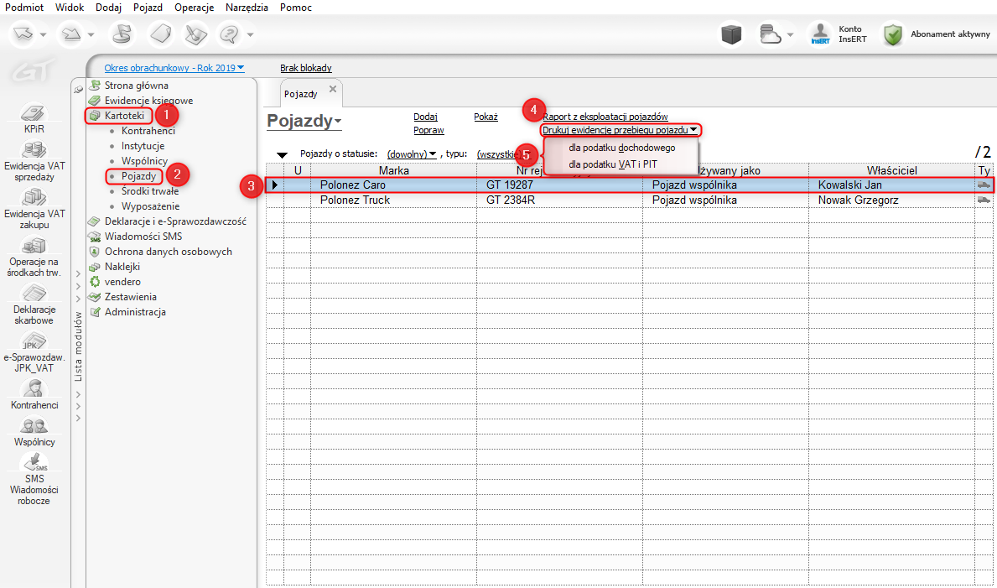Select vendero in module tree

(x=122, y=281)
